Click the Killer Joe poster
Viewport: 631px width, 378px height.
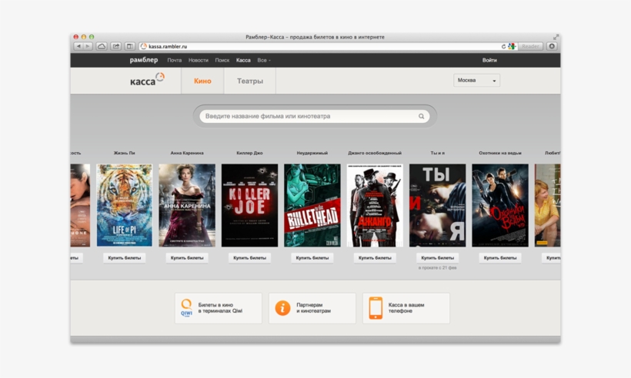point(249,205)
